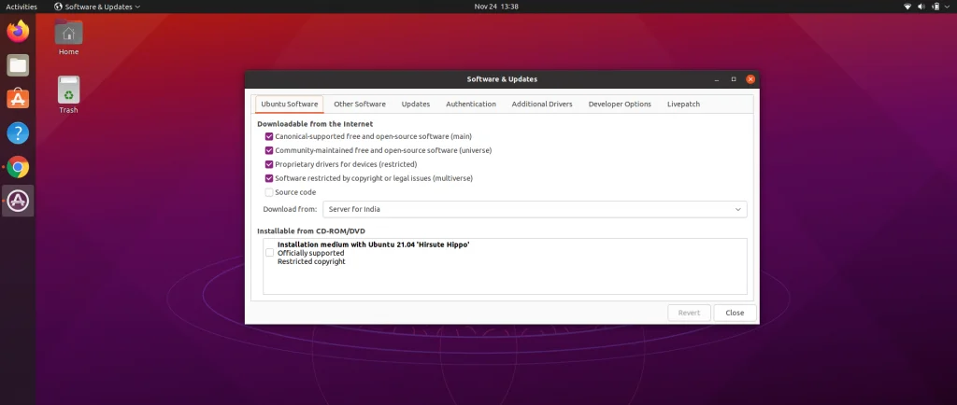The height and width of the screenshot is (405, 957).
Task: Uncheck Canonical-supported main software checkbox
Action: coord(269,136)
